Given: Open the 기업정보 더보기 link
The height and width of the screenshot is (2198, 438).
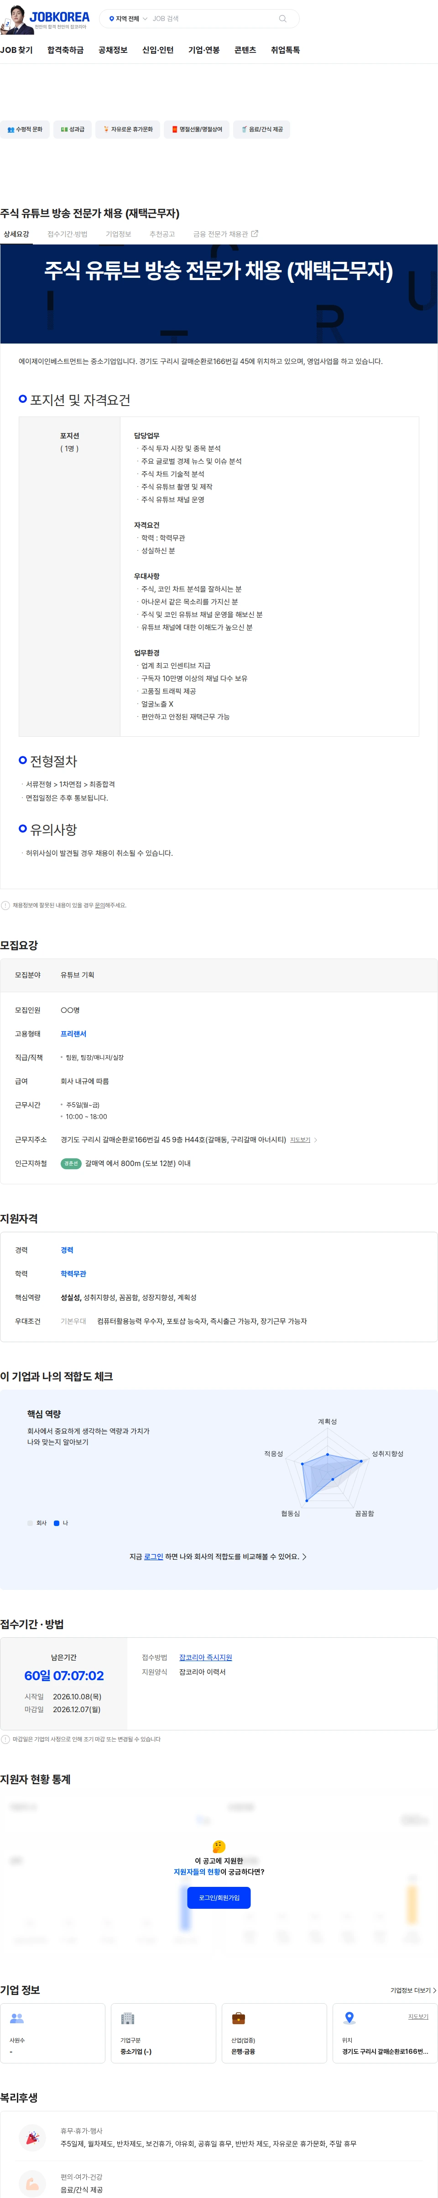Looking at the screenshot, I should coord(413,1990).
